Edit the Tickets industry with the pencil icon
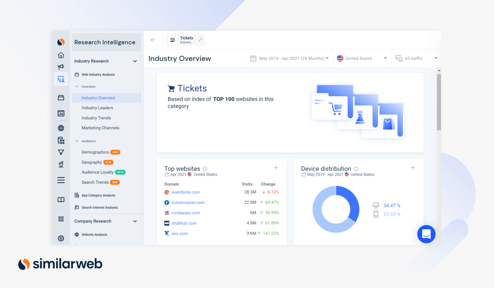 (x=200, y=40)
